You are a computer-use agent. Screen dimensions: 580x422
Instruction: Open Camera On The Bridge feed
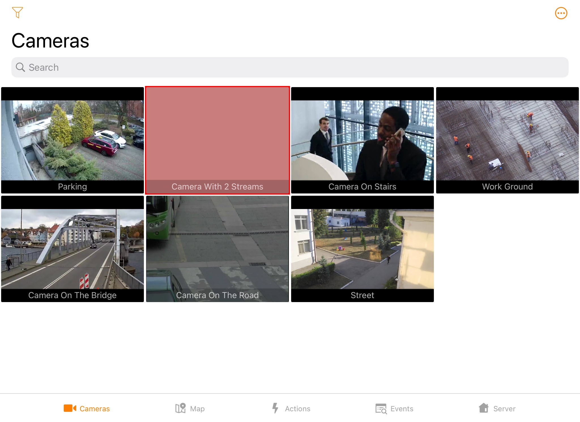72,249
